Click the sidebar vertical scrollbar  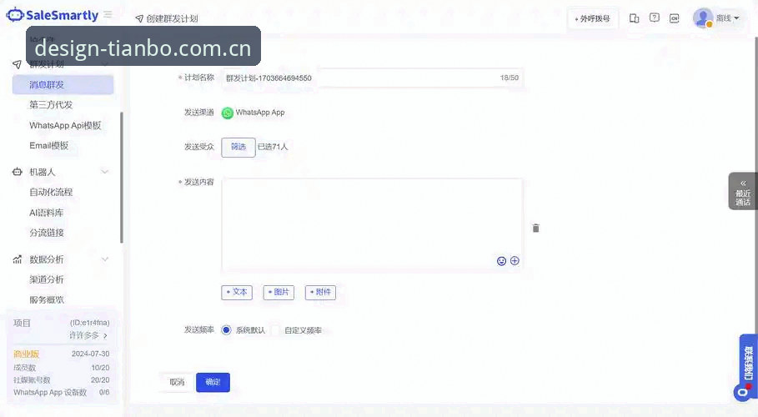point(122,177)
